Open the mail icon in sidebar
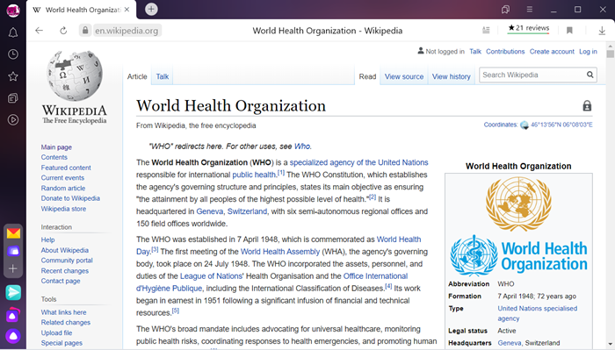Viewport: 615px width, 350px height. (x=13, y=233)
